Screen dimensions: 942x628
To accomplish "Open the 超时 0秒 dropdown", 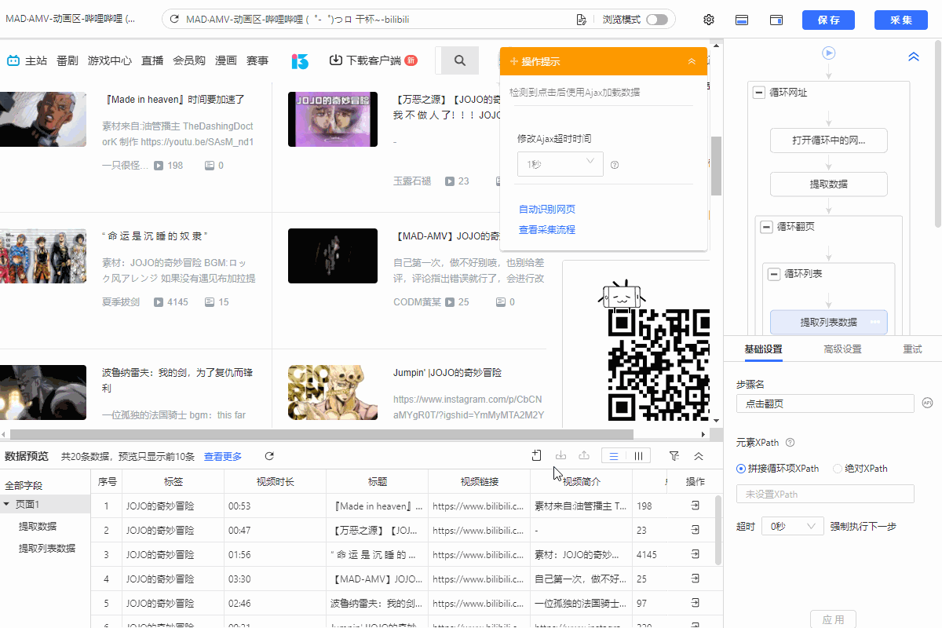I will pyautogui.click(x=793, y=526).
